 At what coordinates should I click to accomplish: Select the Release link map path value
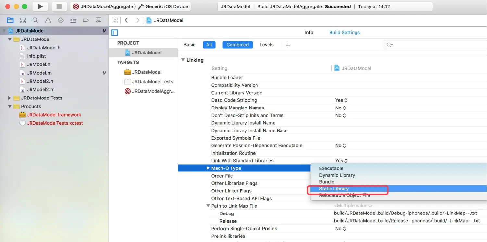tap(407, 221)
